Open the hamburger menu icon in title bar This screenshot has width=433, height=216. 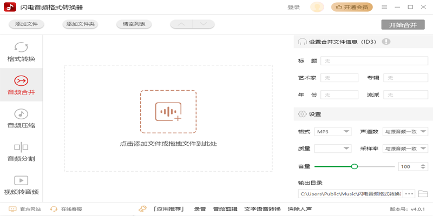click(x=384, y=7)
